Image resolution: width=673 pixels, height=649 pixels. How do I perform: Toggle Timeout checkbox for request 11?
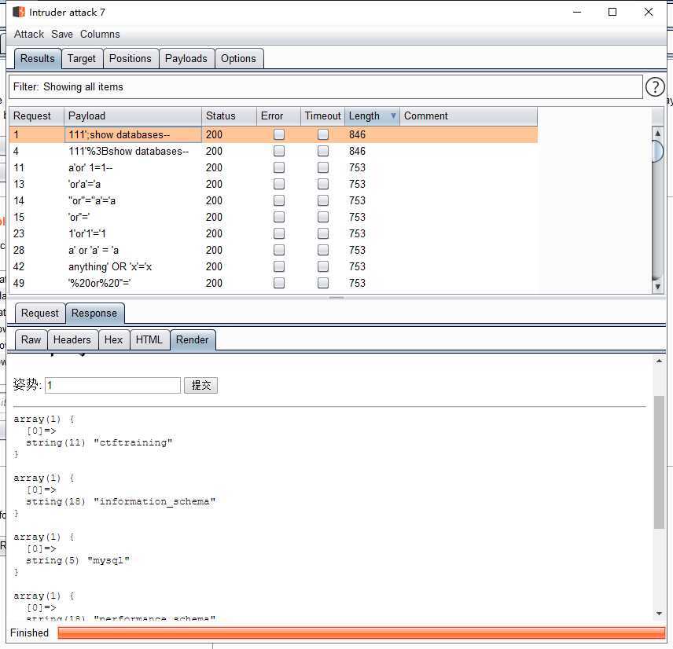click(323, 167)
